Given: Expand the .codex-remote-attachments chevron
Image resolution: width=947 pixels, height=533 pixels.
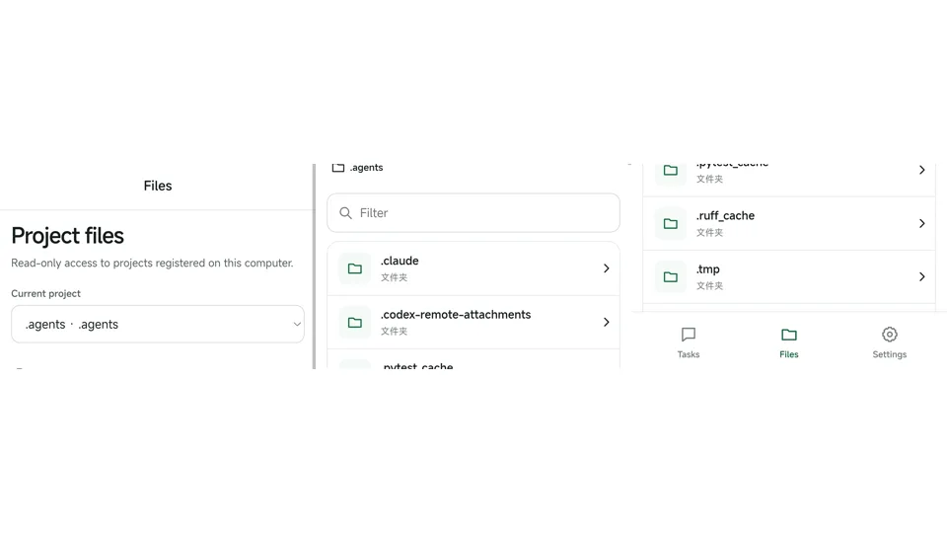Looking at the screenshot, I should 607,322.
